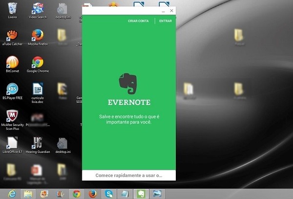Close the Evernote window

(x=171, y=11)
